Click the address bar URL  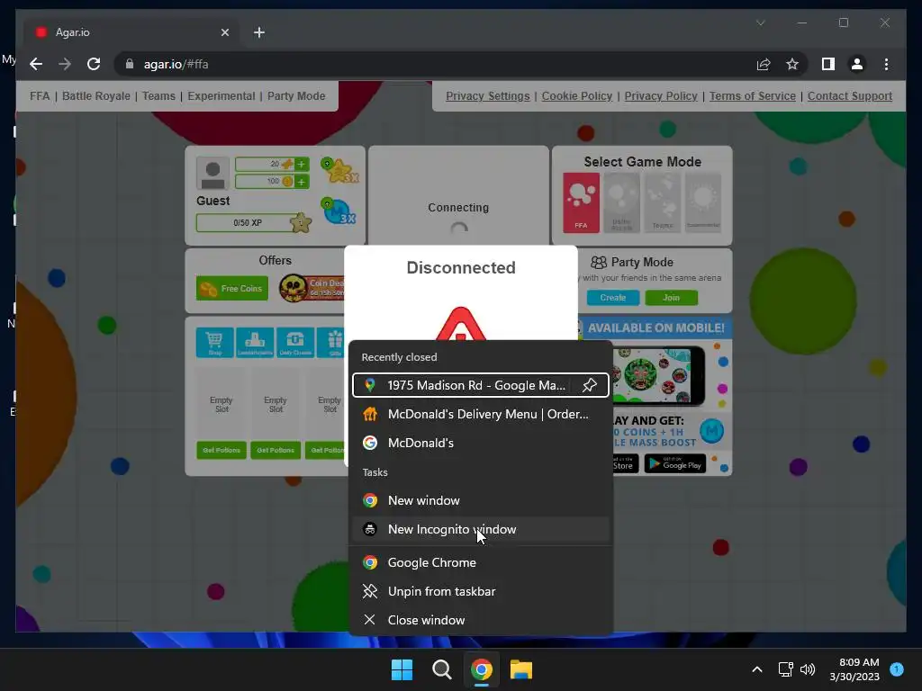176,64
